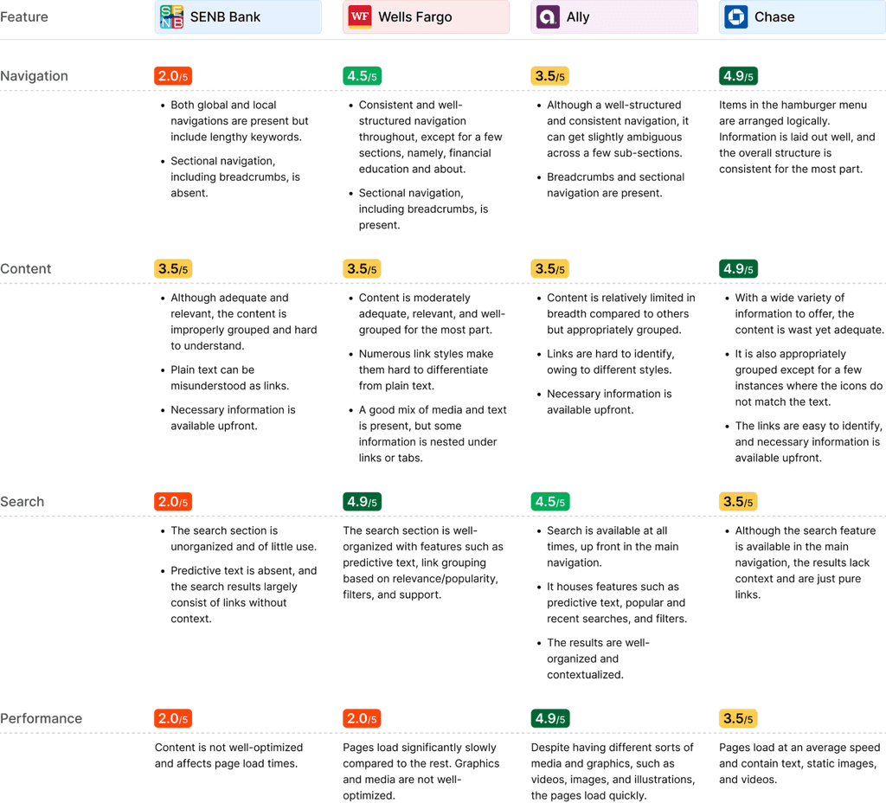Click text 'Predictive text is absent, and the search results'
The image size is (886, 803).
(x=243, y=594)
